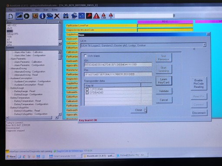Click the blue car scan icon
The width and height of the screenshot is (222, 166).
50,16
